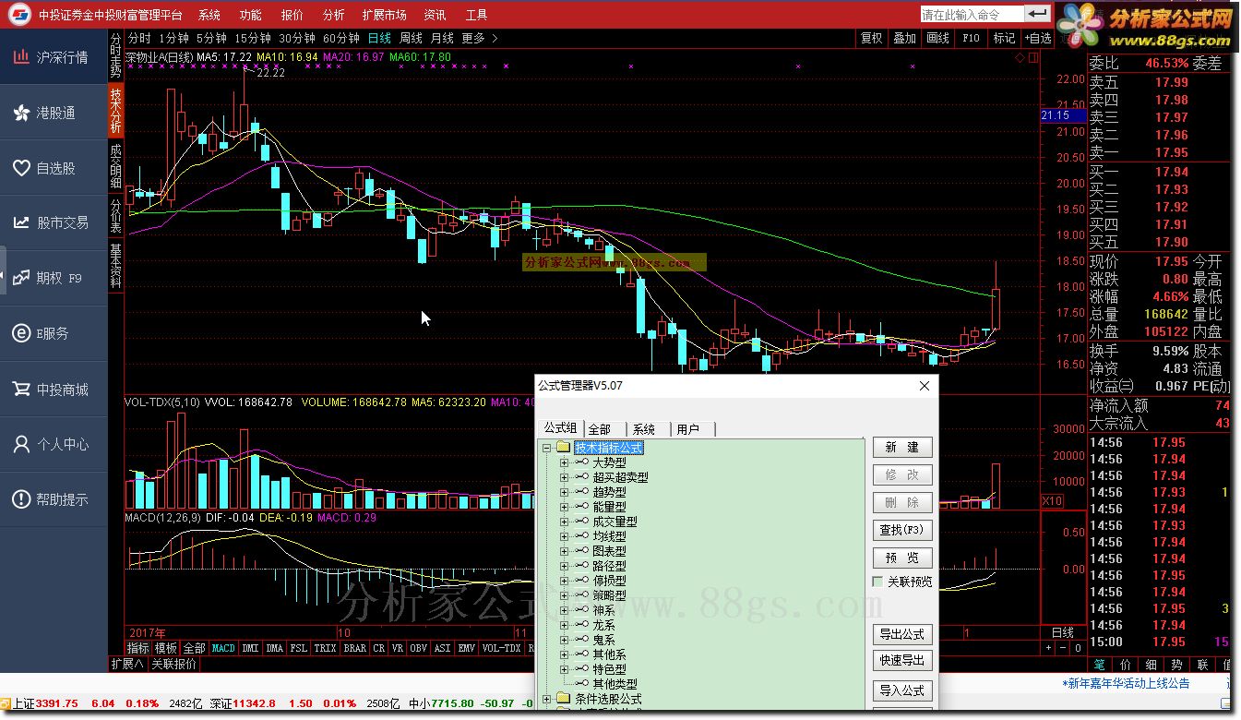
Task: Switch to the TRIX indicator tab
Action: pyautogui.click(x=325, y=648)
